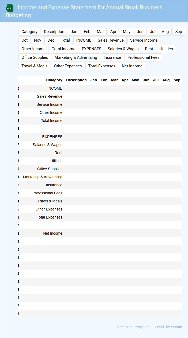Click the Apr tag
Screen dimensions: 188x338
click(x=113, y=32)
